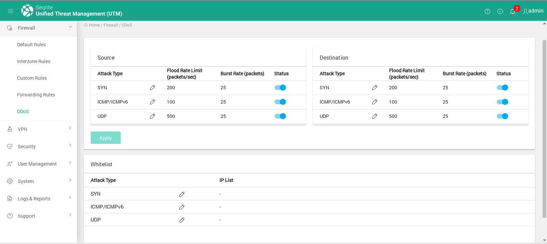Edit the Source SYN attack settings
The height and width of the screenshot is (244, 547).
[x=152, y=88]
